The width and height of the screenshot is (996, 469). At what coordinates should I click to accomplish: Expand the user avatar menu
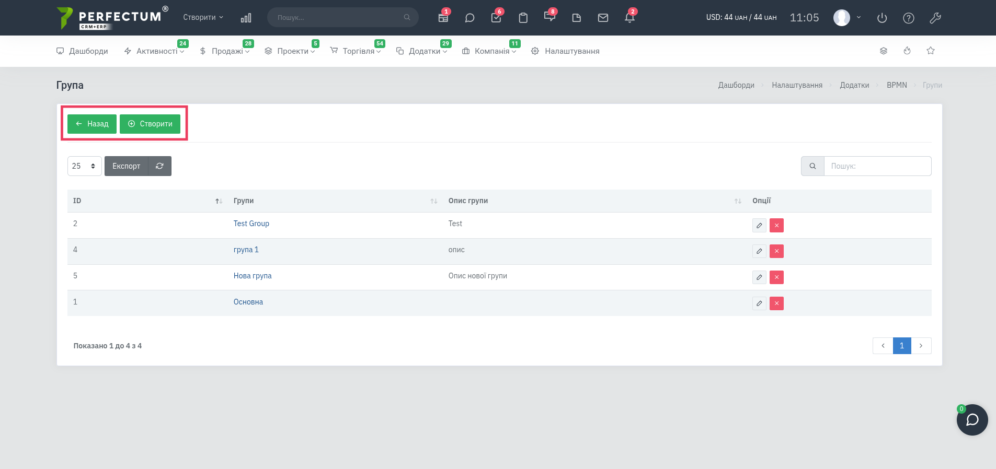click(847, 17)
